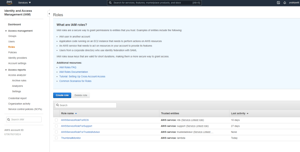Click the magnifier in Search IAM box

9,120
